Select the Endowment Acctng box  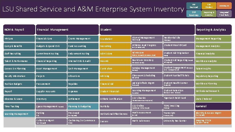(x=83, y=53)
